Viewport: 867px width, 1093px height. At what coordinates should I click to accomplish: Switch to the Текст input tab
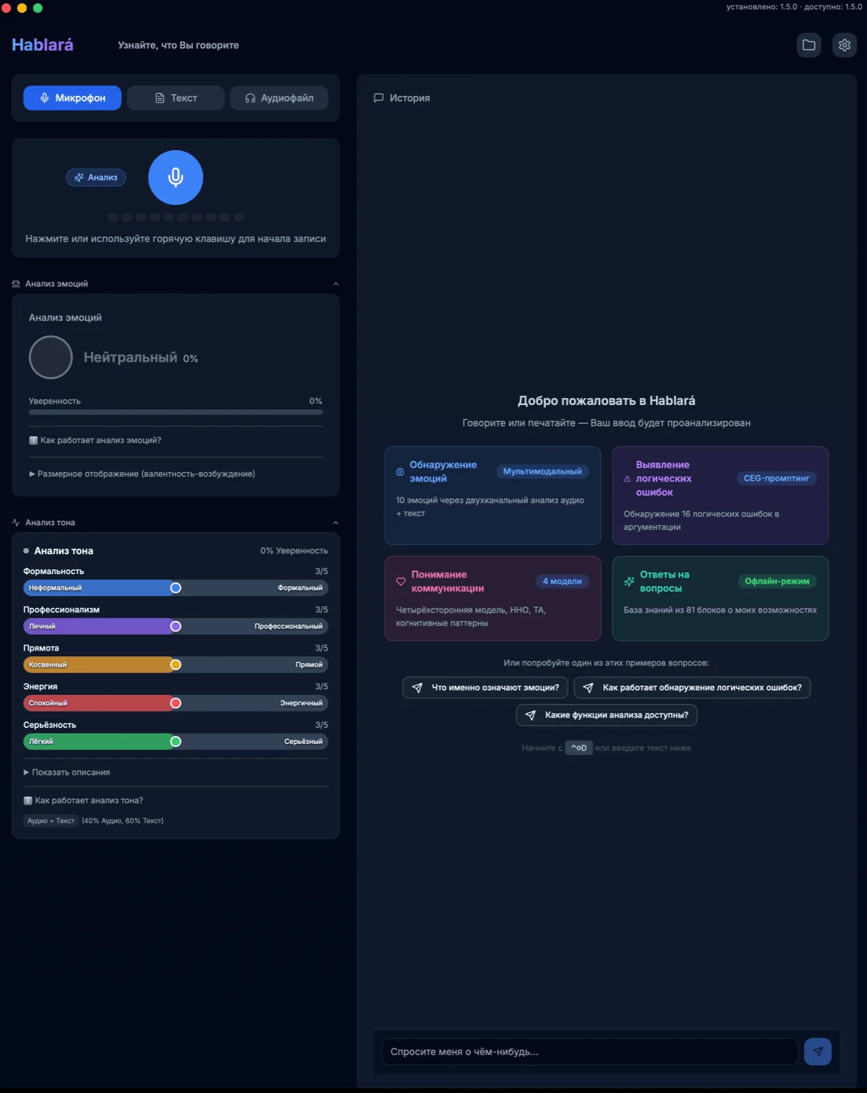[x=176, y=98]
